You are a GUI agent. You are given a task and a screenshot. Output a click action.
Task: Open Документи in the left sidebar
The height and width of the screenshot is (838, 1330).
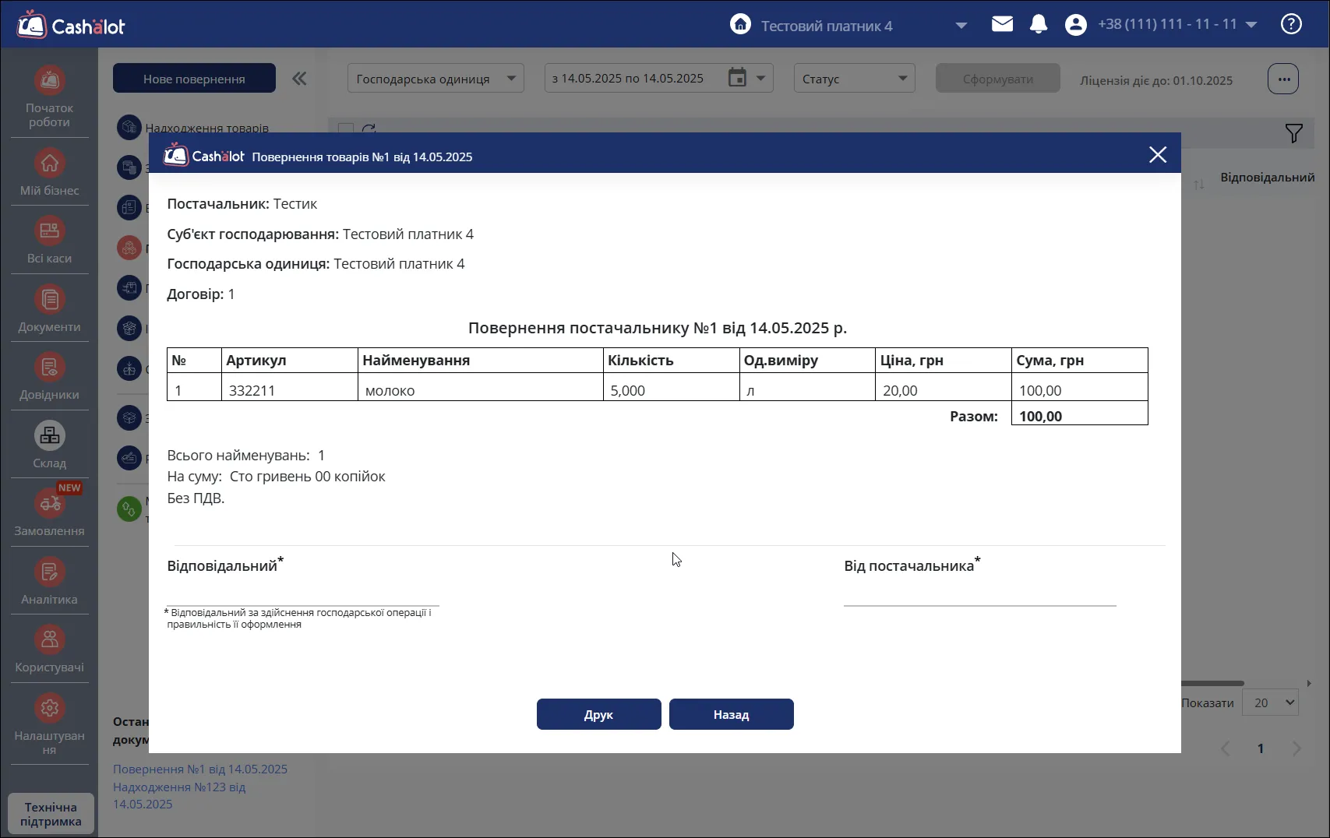(x=50, y=309)
